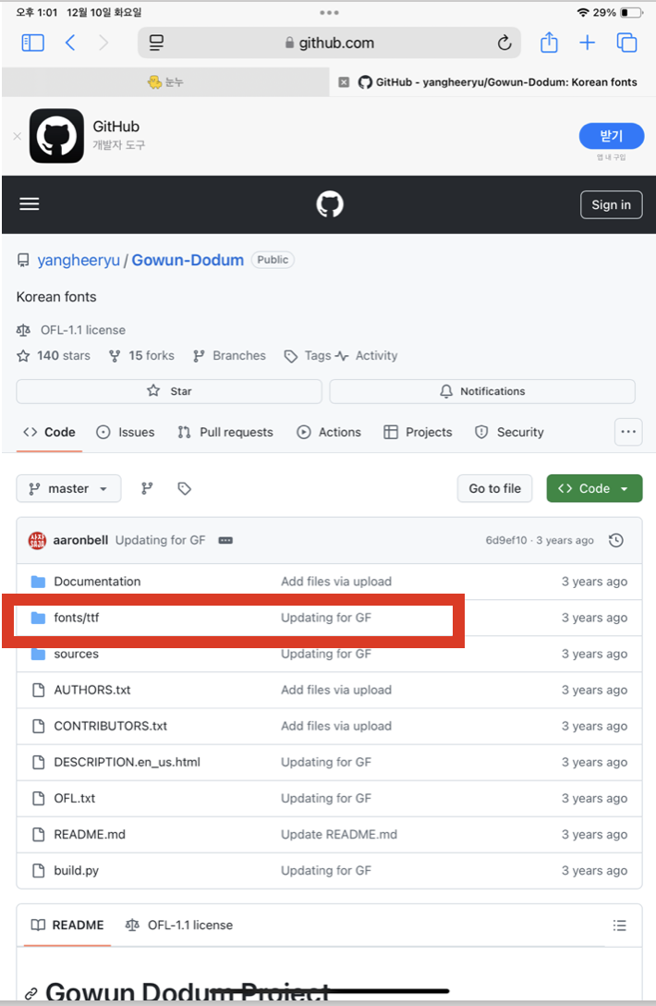Screen dimensions: 656x1006
Task: View the 140 stars list
Action: pyautogui.click(x=54, y=355)
